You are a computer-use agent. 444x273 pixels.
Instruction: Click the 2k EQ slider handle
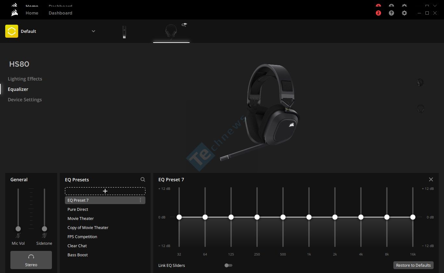pyautogui.click(x=335, y=217)
